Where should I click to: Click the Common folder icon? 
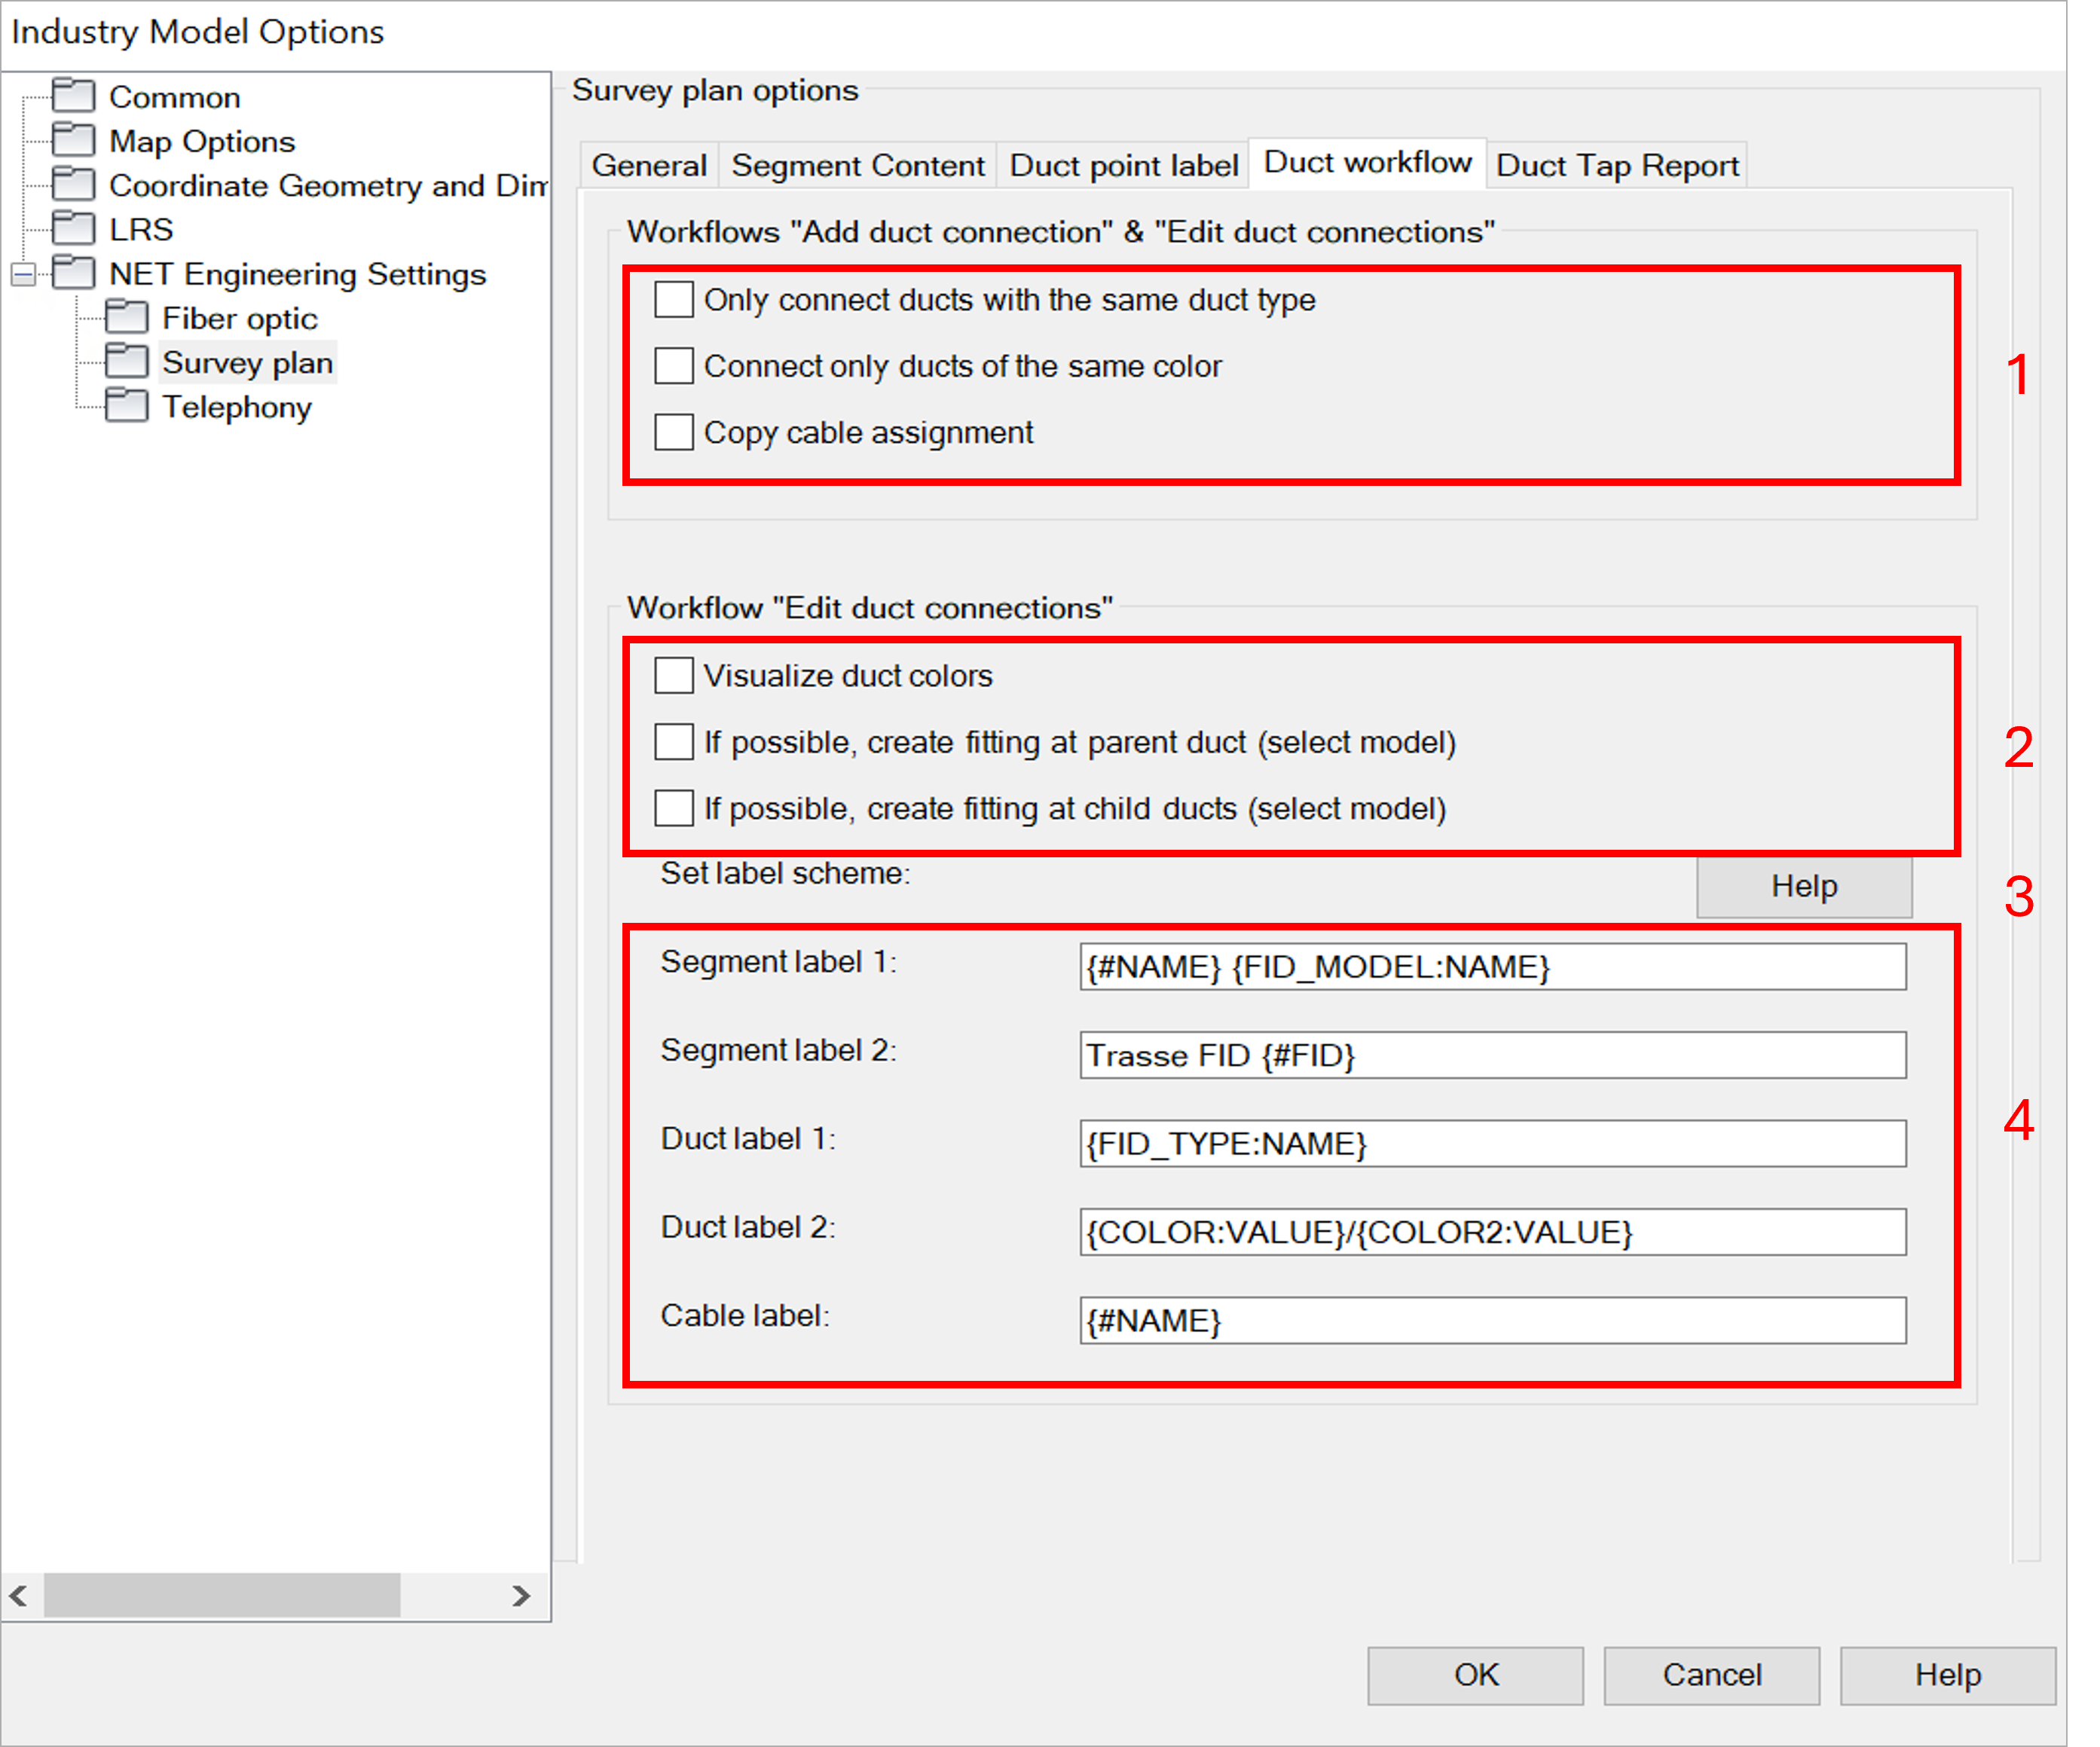(73, 96)
